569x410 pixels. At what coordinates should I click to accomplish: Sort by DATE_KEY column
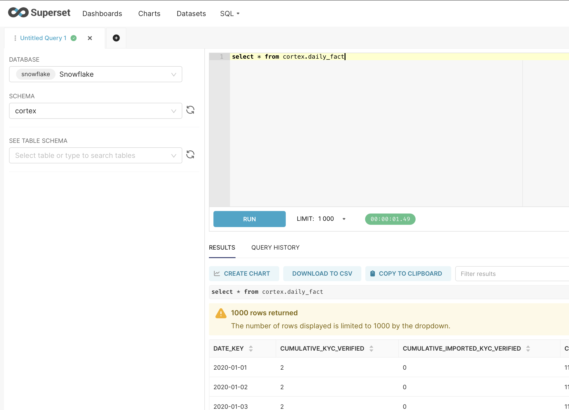point(251,348)
